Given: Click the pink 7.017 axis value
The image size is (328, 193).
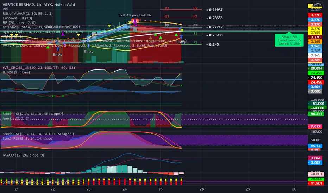Looking at the screenshot, I should pyautogui.click(x=315, y=126).
